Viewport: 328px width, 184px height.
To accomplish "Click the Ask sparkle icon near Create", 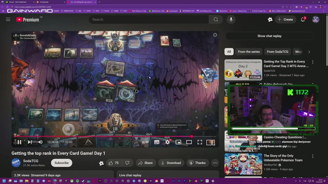I will 270,19.
